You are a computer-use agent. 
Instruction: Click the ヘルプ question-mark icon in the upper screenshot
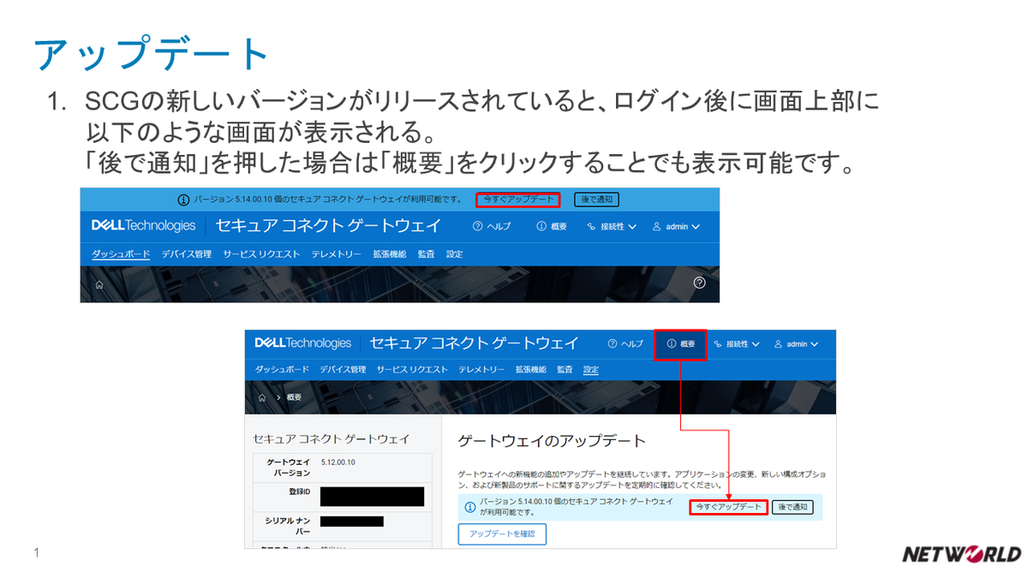click(x=478, y=227)
